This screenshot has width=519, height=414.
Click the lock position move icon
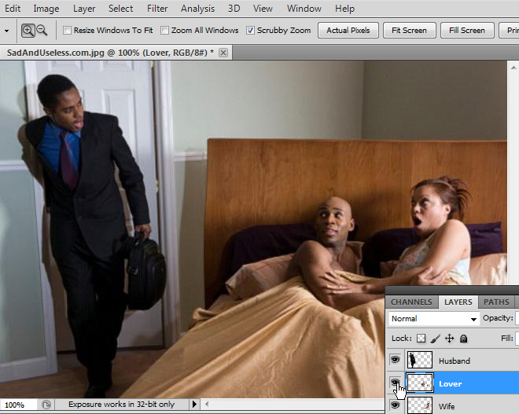449,339
